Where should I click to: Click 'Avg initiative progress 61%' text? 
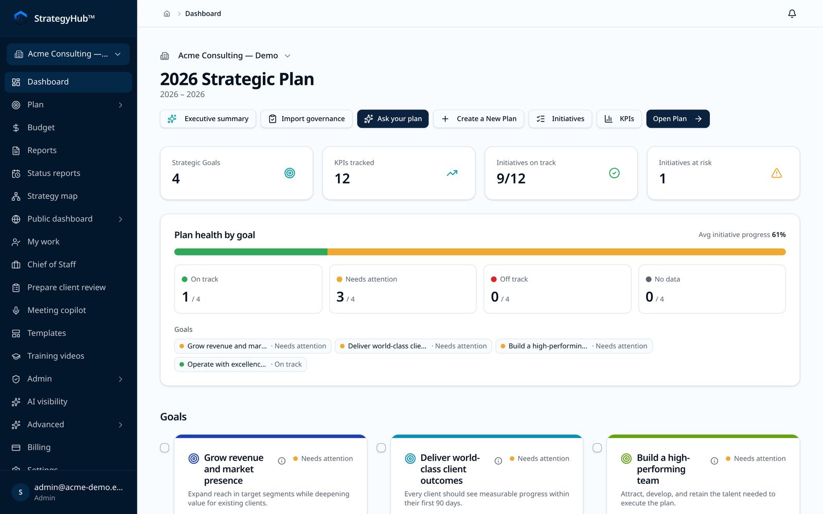742,235
